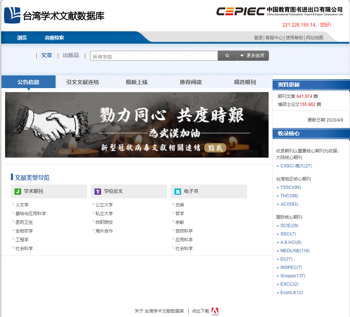Screen dimensions: 350x317
Task: Click the Wuhan support banner image
Action: point(137,125)
